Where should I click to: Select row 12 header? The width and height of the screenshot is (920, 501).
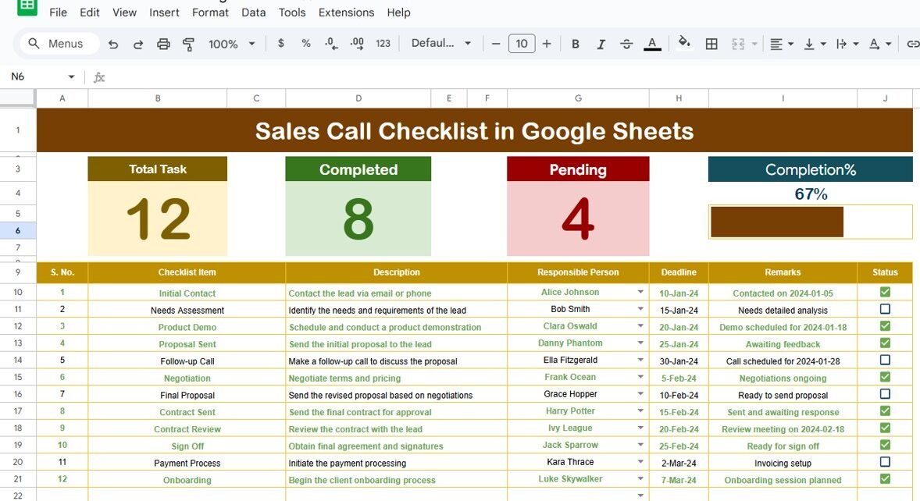(18, 326)
